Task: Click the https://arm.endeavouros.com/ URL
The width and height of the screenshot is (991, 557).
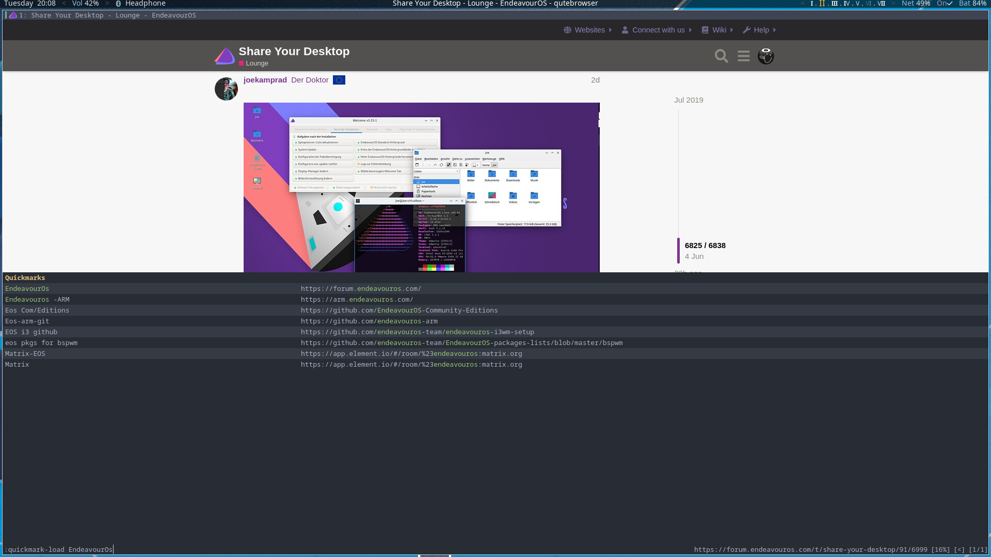Action: (357, 300)
